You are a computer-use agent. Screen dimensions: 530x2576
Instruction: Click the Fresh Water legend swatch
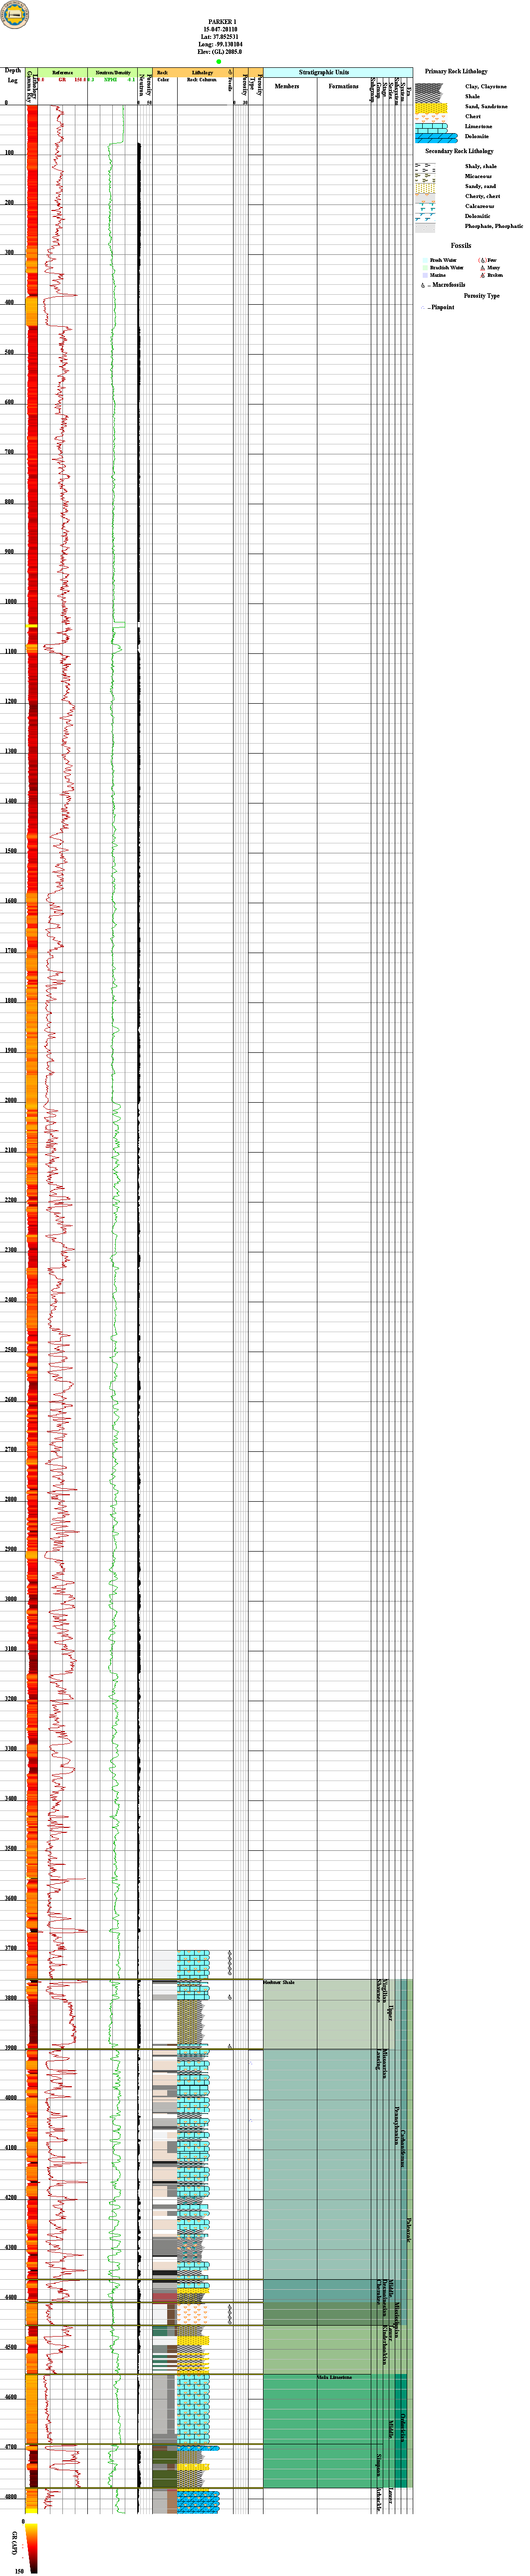(424, 260)
